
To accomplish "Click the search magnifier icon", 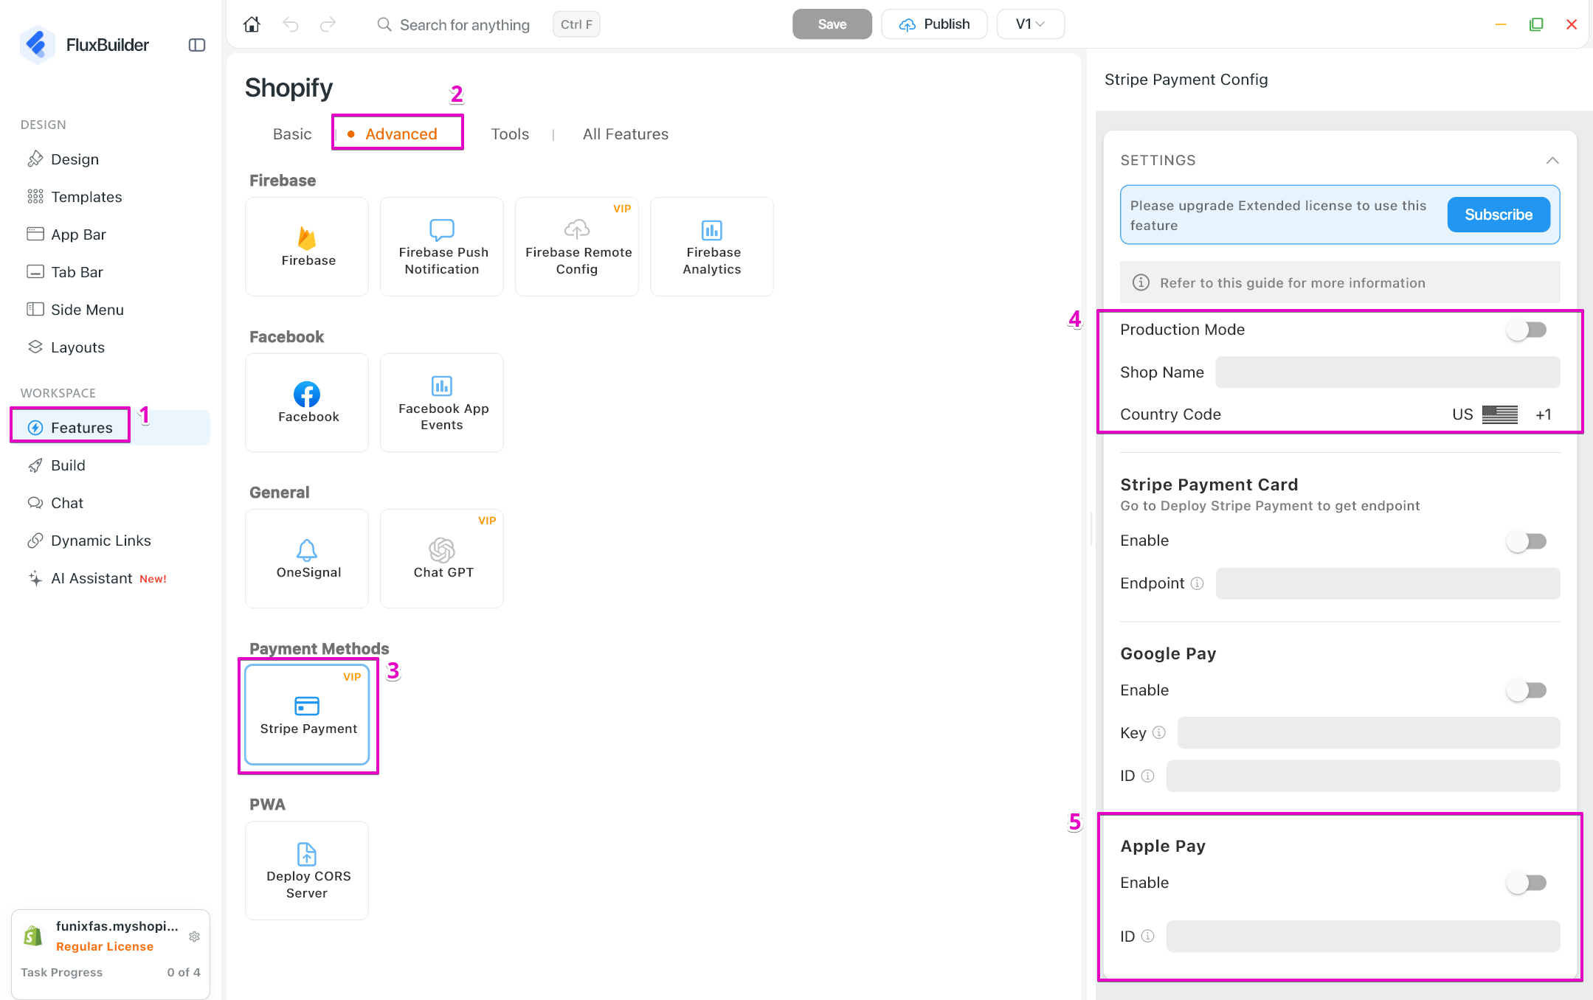I will [x=384, y=24].
